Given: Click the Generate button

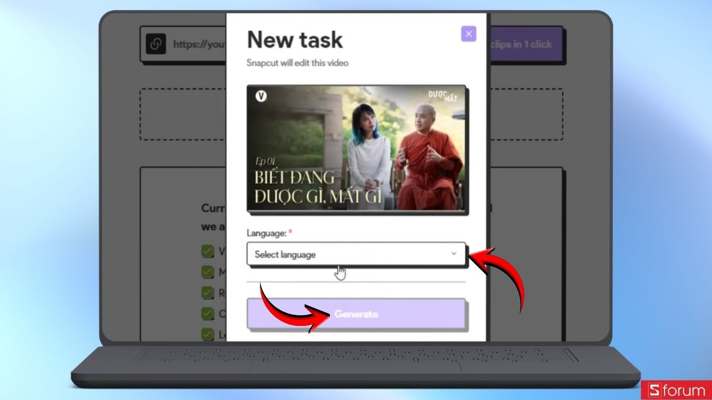Looking at the screenshot, I should pyautogui.click(x=356, y=314).
